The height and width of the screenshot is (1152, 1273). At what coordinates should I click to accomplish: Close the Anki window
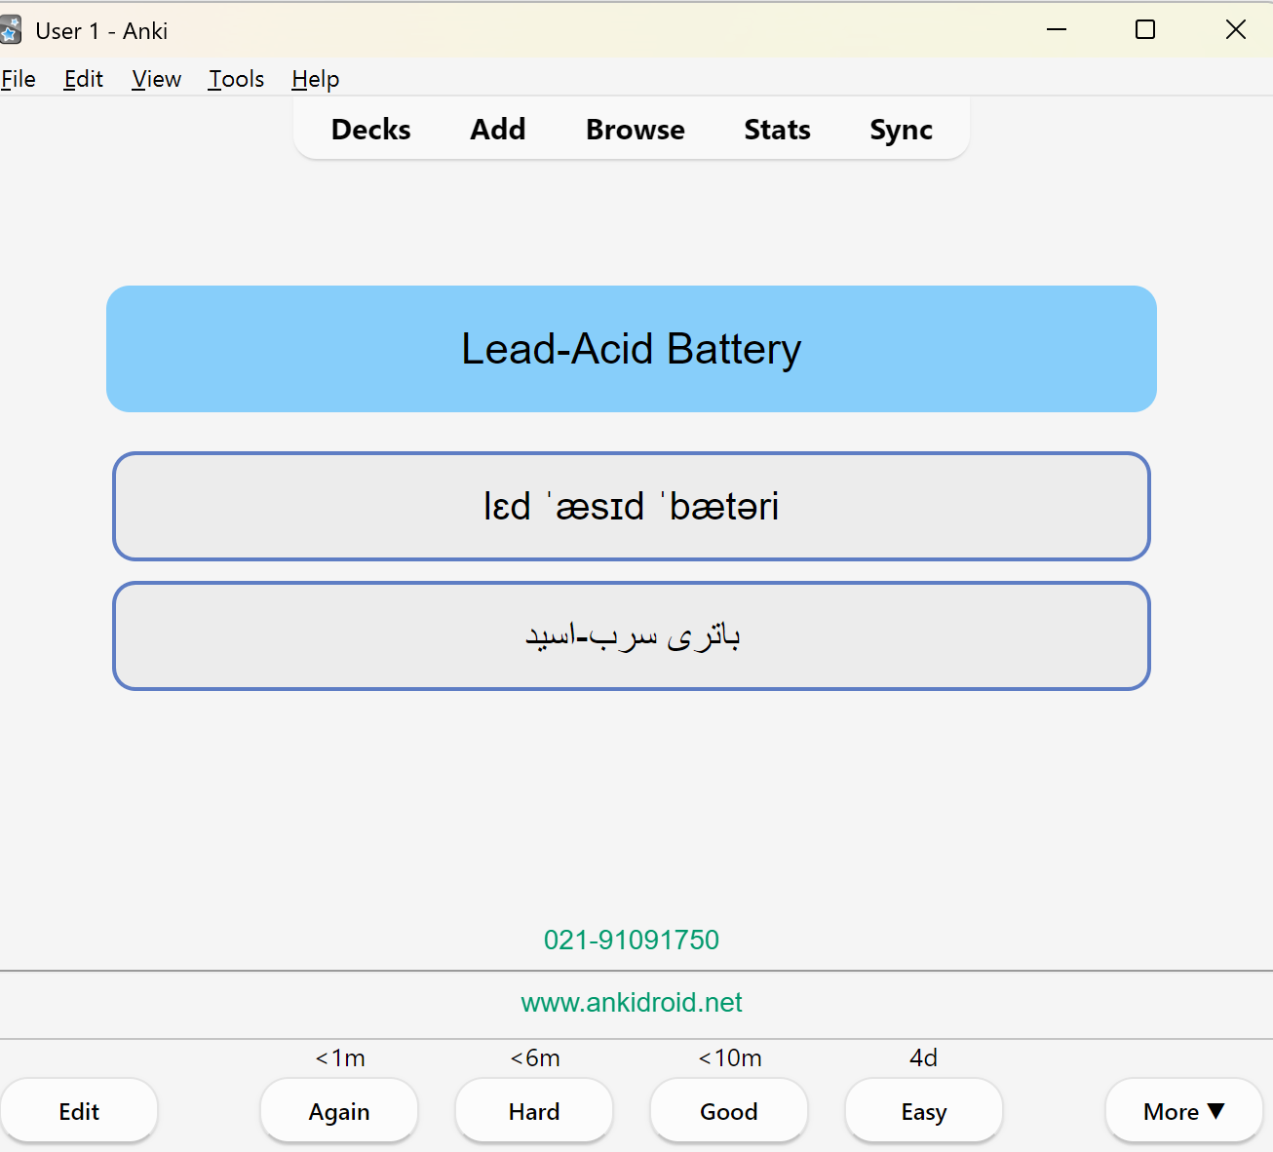(1236, 29)
